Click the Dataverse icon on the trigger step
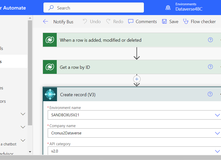Viewport: 221px width, 160px height. (x=50, y=40)
